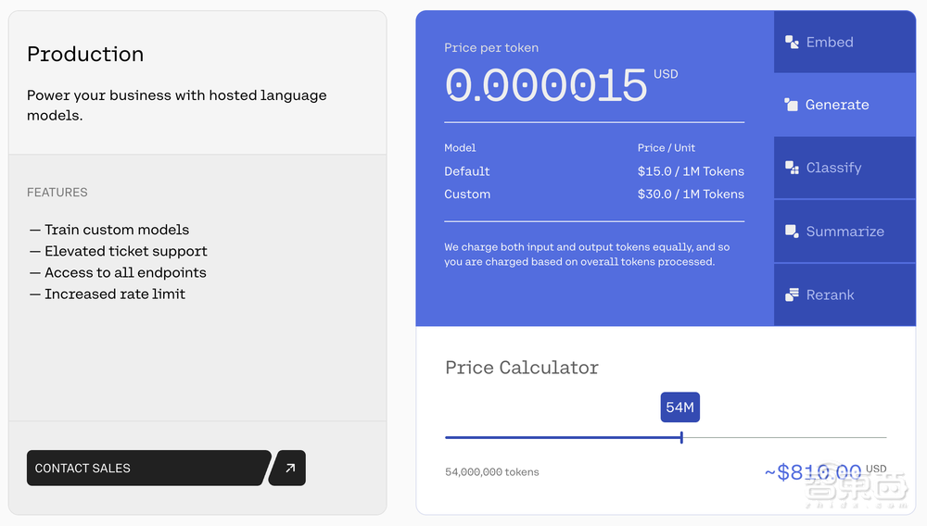
Task: Click the Classify endpoint icon
Action: click(x=792, y=168)
